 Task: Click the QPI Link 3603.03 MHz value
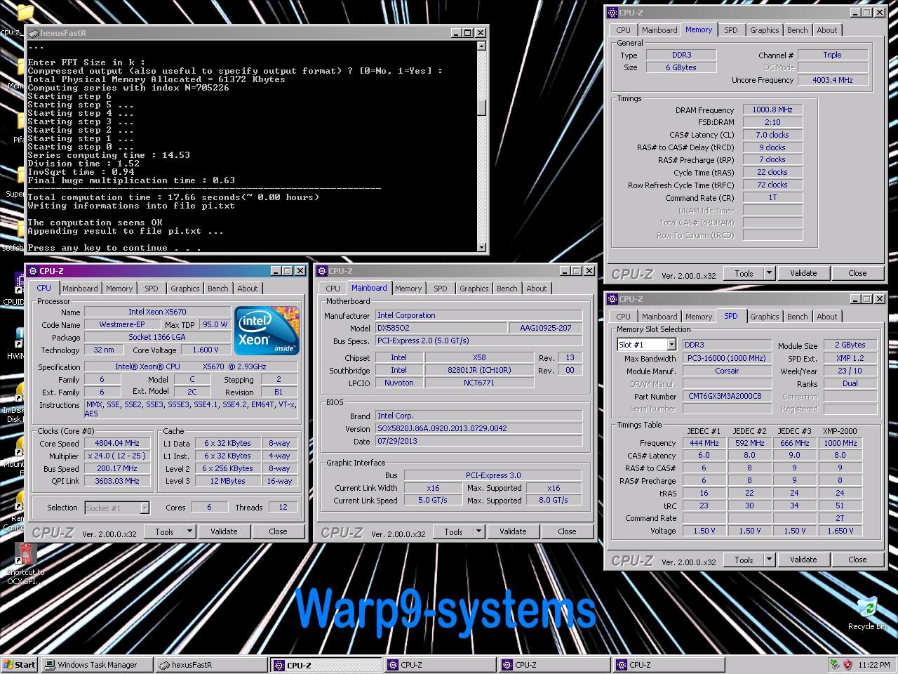[x=117, y=481]
